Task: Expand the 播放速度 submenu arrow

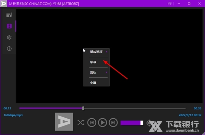Action: coord(107,52)
